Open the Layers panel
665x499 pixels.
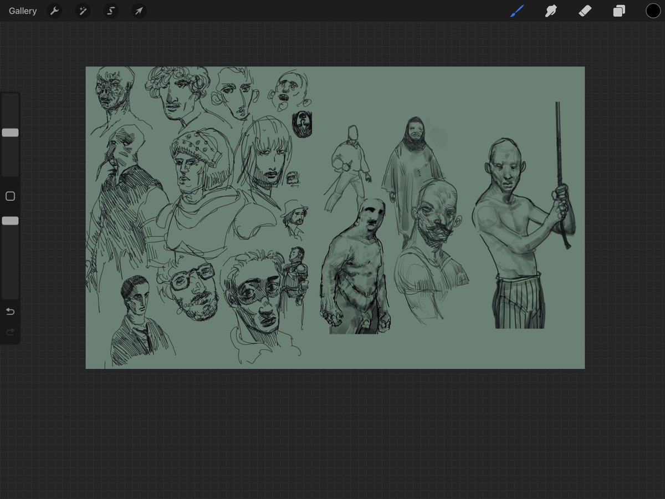click(619, 11)
